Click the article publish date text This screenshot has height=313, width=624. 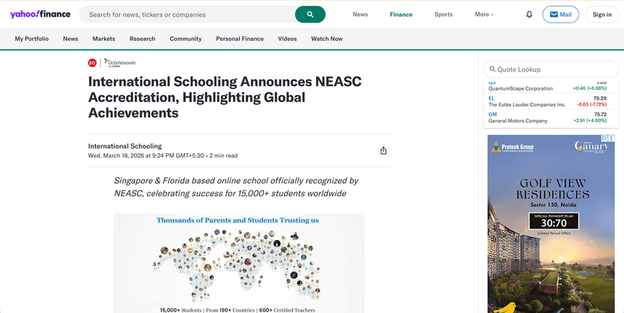pos(146,155)
